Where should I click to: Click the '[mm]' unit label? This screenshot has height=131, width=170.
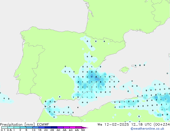30,125
